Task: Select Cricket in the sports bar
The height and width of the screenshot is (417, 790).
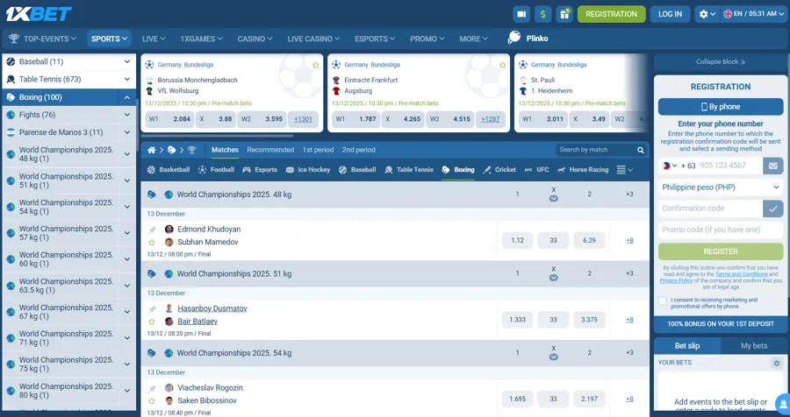Action: [x=499, y=170]
